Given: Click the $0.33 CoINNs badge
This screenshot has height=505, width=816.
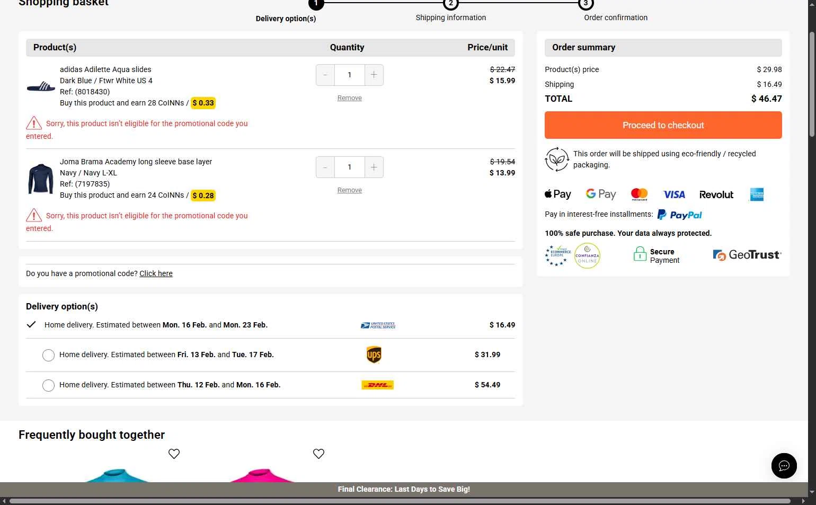Looking at the screenshot, I should pos(203,103).
